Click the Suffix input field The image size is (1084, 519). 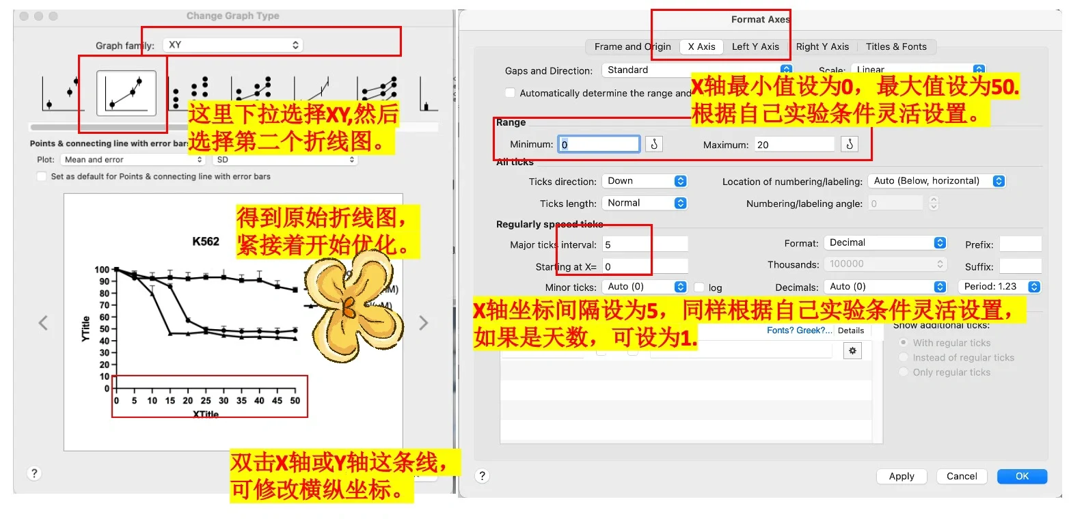pyautogui.click(x=1020, y=266)
